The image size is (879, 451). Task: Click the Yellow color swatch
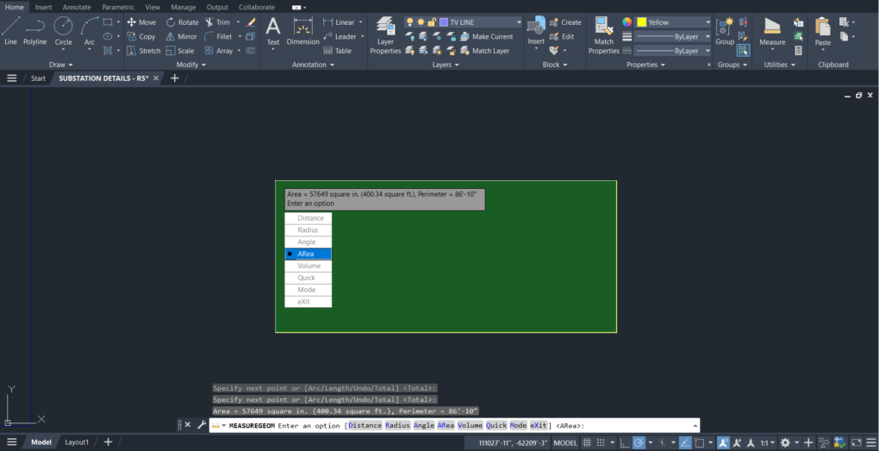click(x=642, y=22)
